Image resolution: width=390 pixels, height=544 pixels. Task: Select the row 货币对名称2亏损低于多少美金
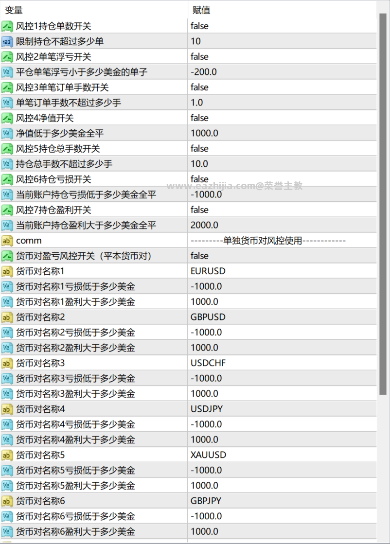coord(188,333)
